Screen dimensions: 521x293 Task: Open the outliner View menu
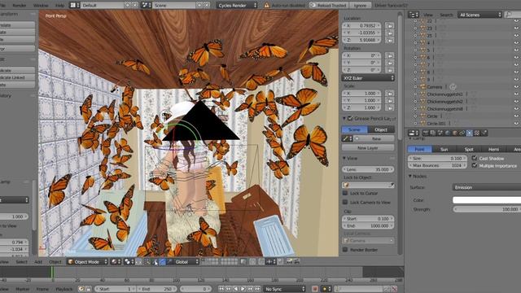click(x=428, y=15)
